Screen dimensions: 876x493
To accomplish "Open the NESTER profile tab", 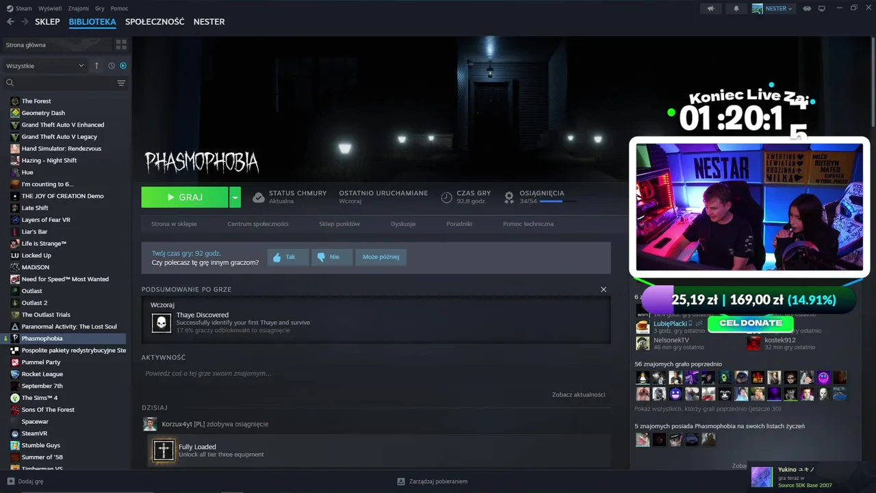I will point(209,22).
